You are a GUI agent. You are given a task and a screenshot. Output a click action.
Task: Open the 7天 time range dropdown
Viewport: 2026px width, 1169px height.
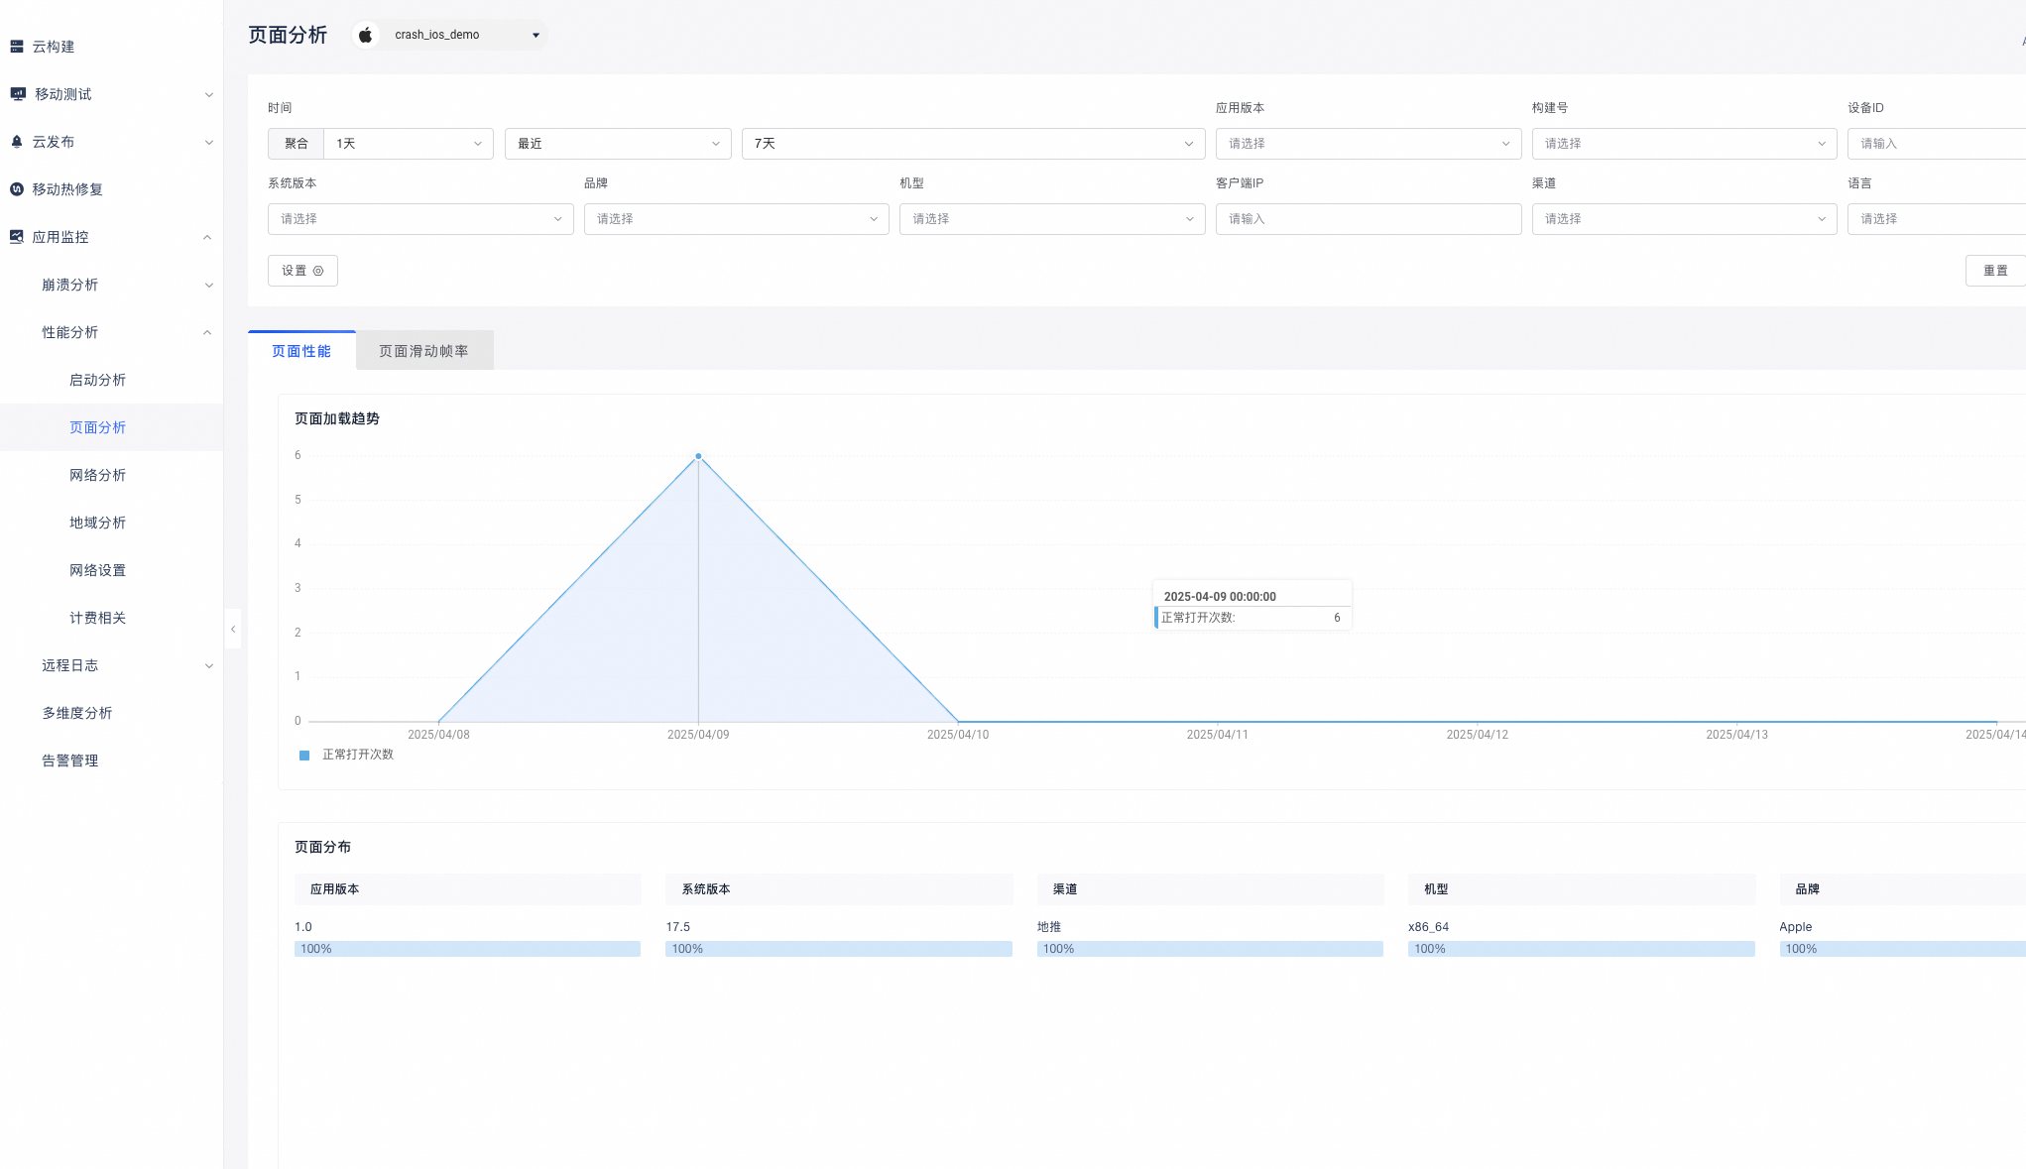click(x=973, y=144)
